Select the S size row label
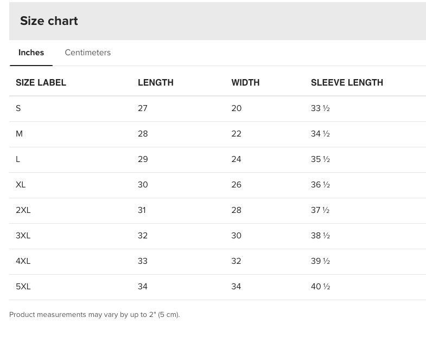Viewport: 426px width, 337px height. (x=18, y=108)
